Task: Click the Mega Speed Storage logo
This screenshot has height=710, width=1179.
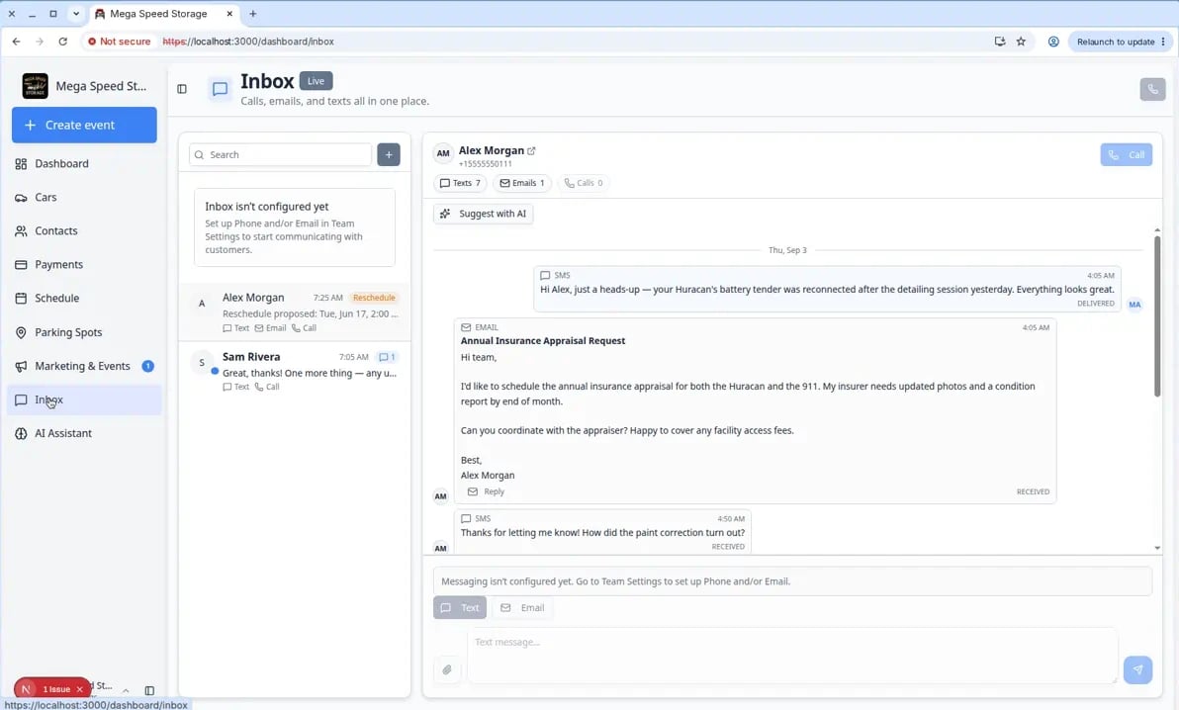Action: click(36, 86)
